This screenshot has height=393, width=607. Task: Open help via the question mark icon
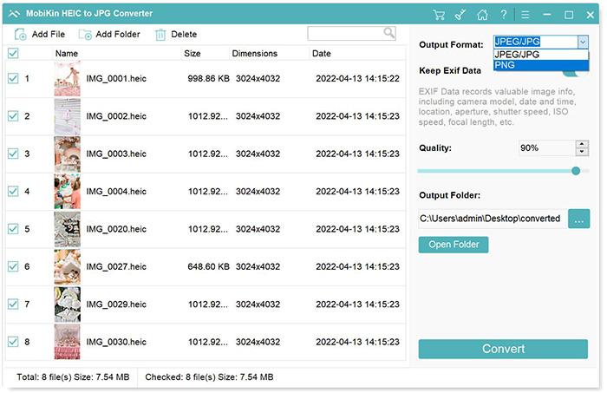pos(504,15)
